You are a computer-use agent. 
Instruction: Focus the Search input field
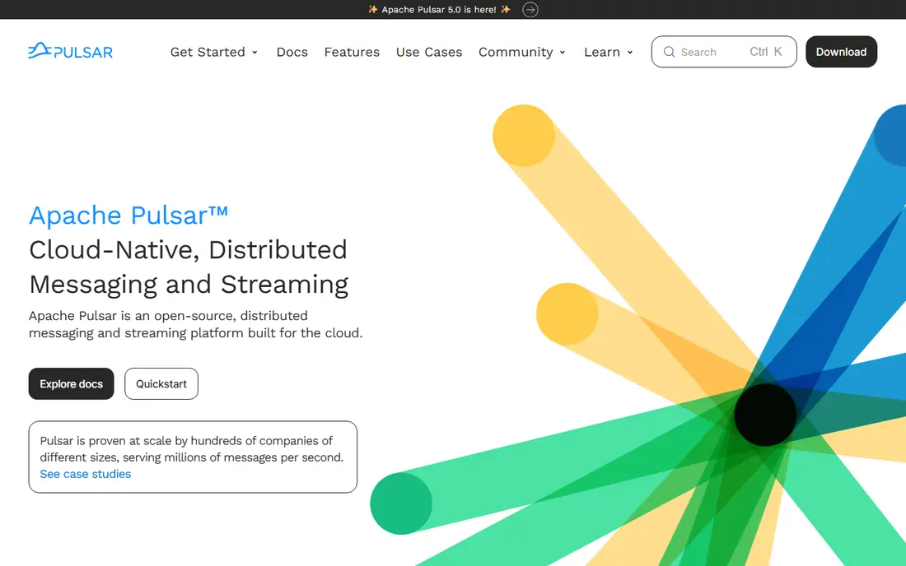[x=723, y=52]
